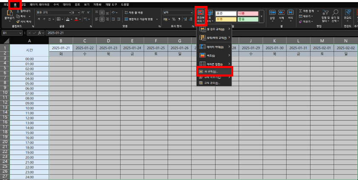This screenshot has width=358, height=180.
Task: Open the Data (데이터) ribbon tab
Action: tap(67, 5)
